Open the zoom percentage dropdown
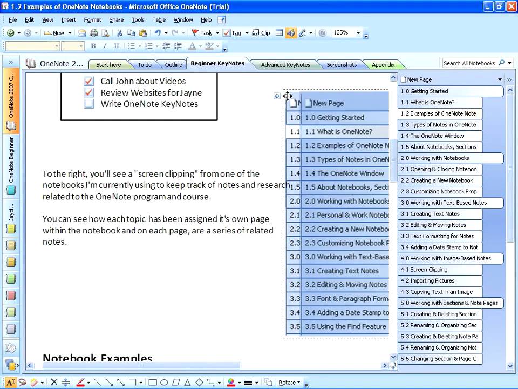Screen dimensions: 518x389 [358, 33]
